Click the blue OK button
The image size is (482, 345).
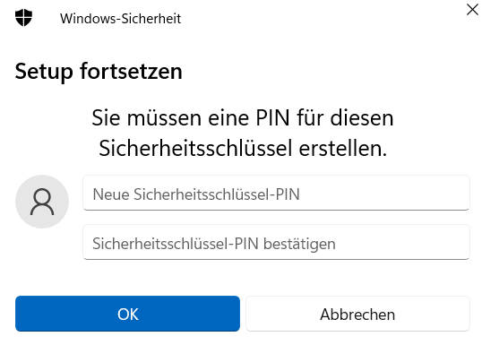(x=127, y=314)
